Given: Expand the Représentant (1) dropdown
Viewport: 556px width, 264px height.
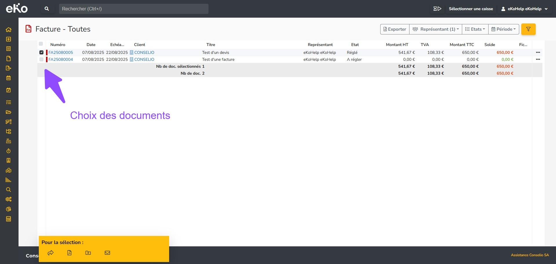Looking at the screenshot, I should tap(436, 29).
